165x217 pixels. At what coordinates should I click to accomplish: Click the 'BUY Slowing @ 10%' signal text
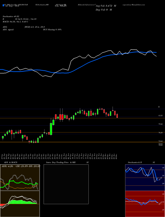(52, 30)
